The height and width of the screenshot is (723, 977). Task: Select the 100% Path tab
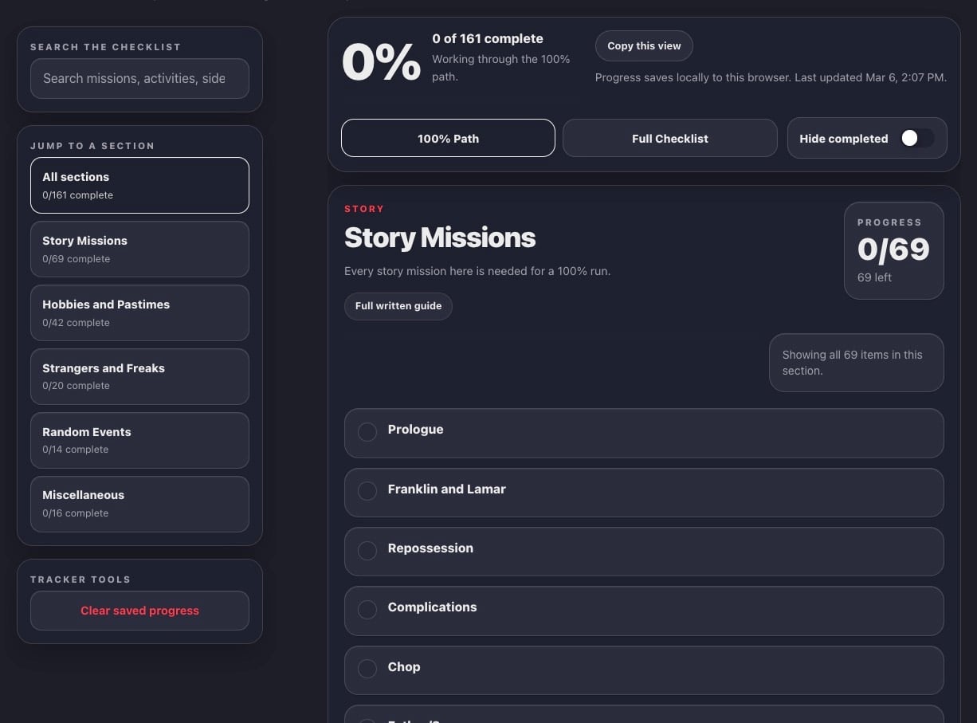[x=447, y=138]
